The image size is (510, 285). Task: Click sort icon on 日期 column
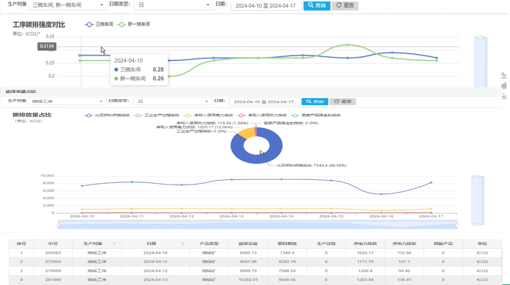pyautogui.click(x=182, y=244)
